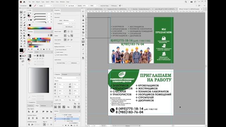Begin recording in Actions panel
226x127 pixels.
[x=66, y=126]
